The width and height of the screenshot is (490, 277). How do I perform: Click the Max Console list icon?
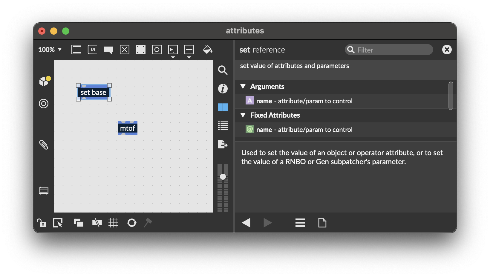(223, 126)
